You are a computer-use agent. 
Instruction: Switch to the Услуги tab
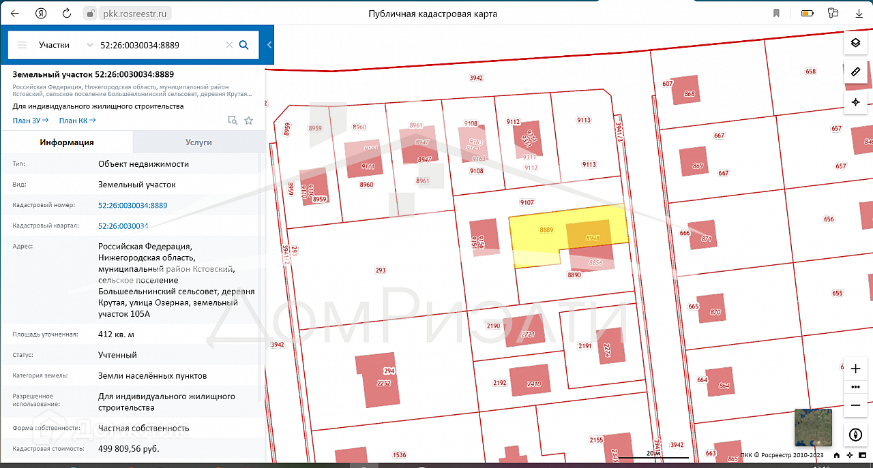(198, 142)
